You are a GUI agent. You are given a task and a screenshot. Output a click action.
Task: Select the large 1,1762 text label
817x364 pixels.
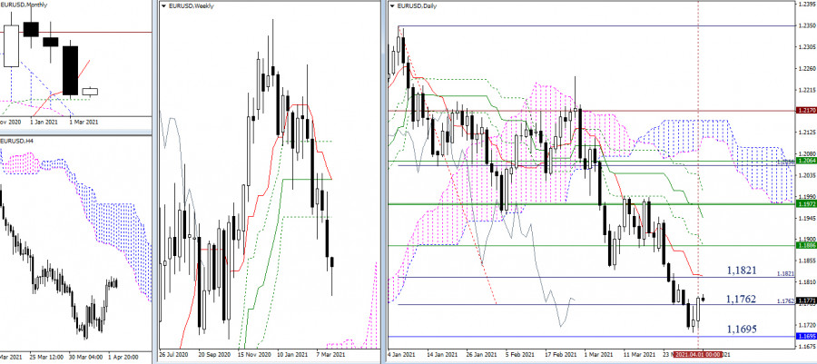(742, 299)
